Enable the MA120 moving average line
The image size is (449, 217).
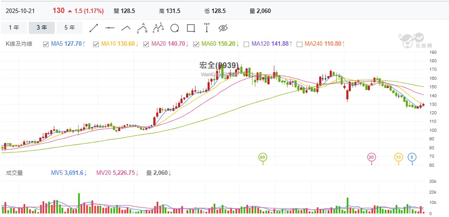pyautogui.click(x=246, y=44)
